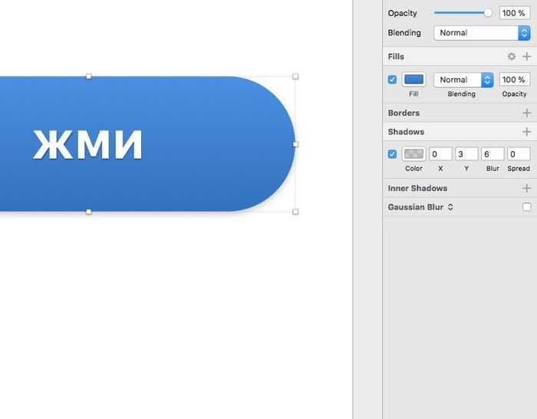The image size is (537, 419).
Task: Open the shadow color swatch
Action: coord(413,154)
